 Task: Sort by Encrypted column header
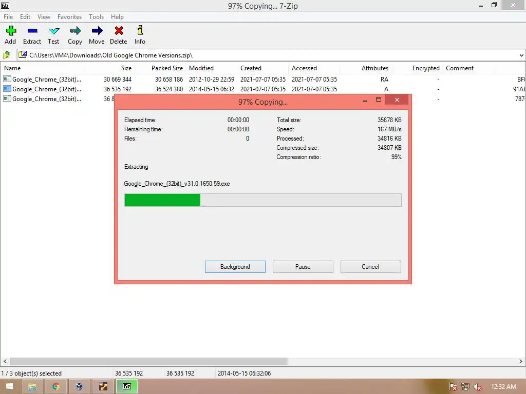point(417,68)
